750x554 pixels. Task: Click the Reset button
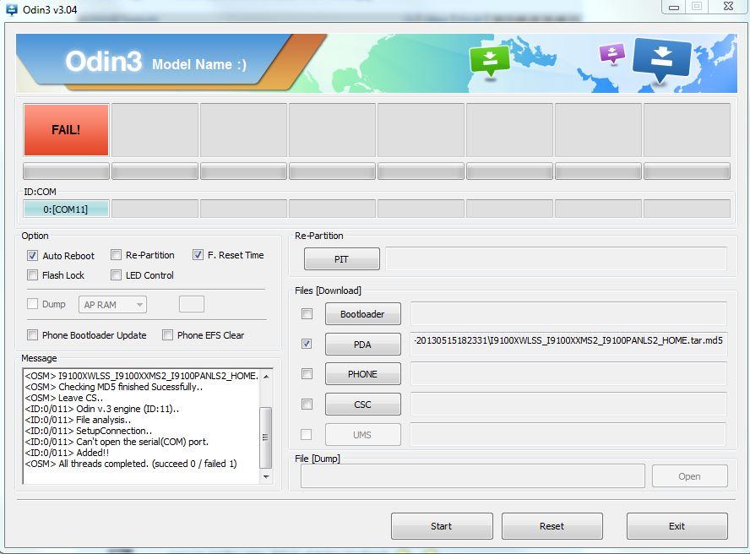point(552,526)
